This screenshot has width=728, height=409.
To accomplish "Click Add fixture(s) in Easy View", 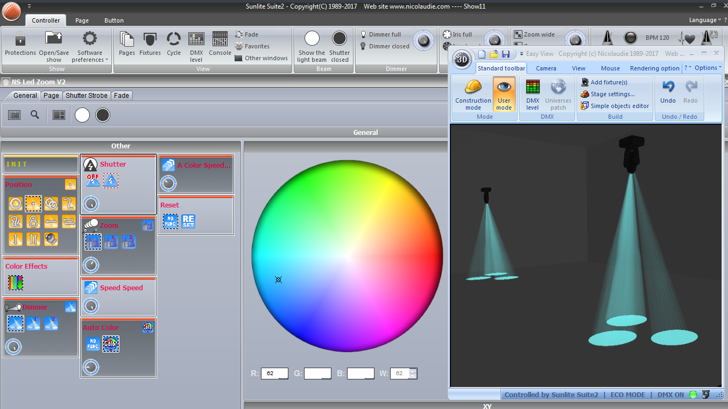I will coord(604,82).
